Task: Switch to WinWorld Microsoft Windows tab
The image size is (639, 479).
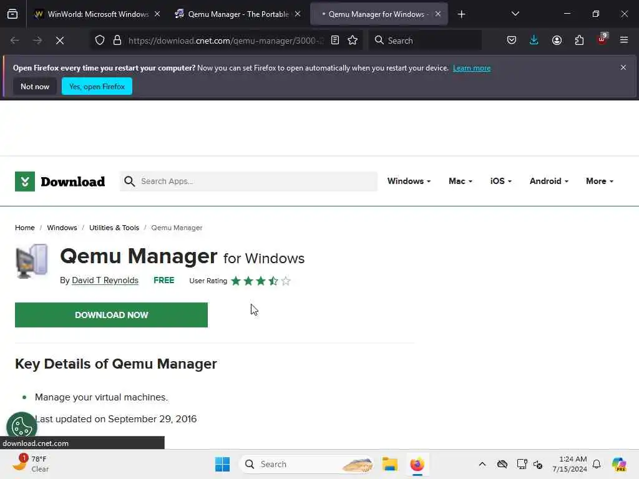Action: (x=92, y=14)
